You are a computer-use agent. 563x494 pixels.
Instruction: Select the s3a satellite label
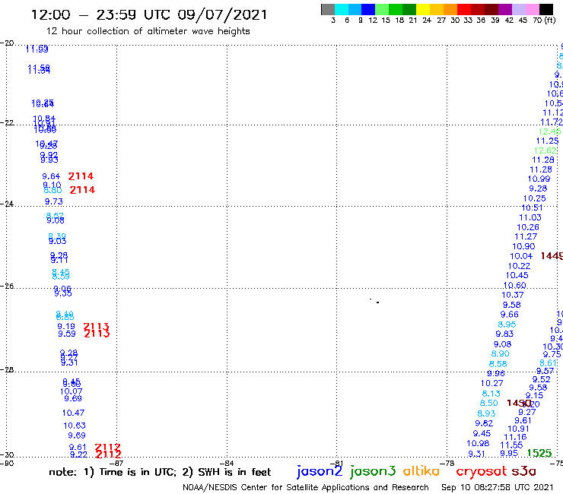(x=523, y=470)
